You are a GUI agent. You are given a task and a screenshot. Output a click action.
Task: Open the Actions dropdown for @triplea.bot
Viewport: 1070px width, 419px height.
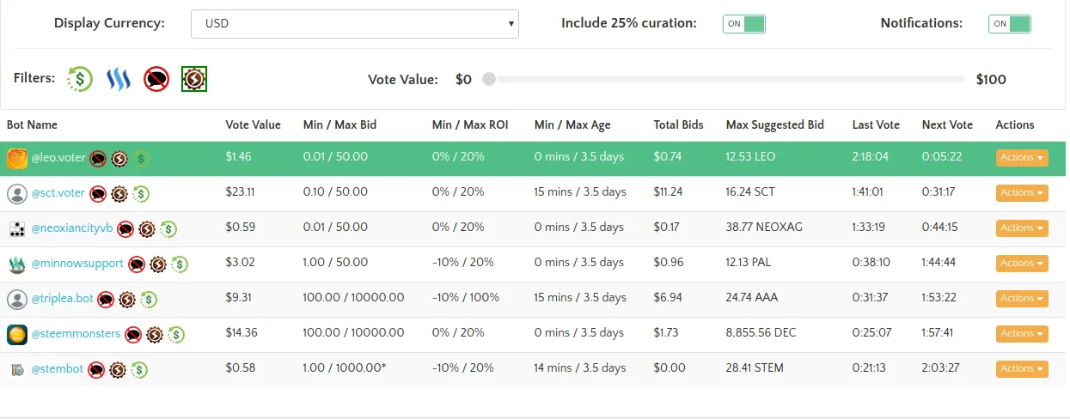click(x=1022, y=299)
